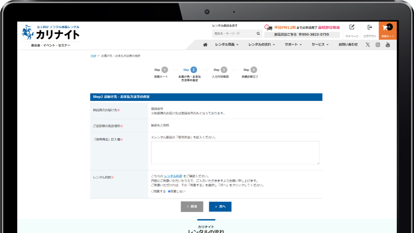
Task: Open the Instagram icon
Action: [x=378, y=44]
